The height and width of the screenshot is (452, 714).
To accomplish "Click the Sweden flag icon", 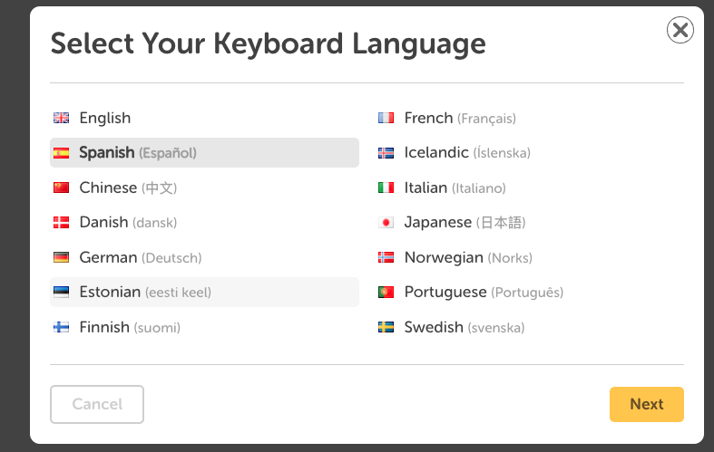I will (x=386, y=327).
